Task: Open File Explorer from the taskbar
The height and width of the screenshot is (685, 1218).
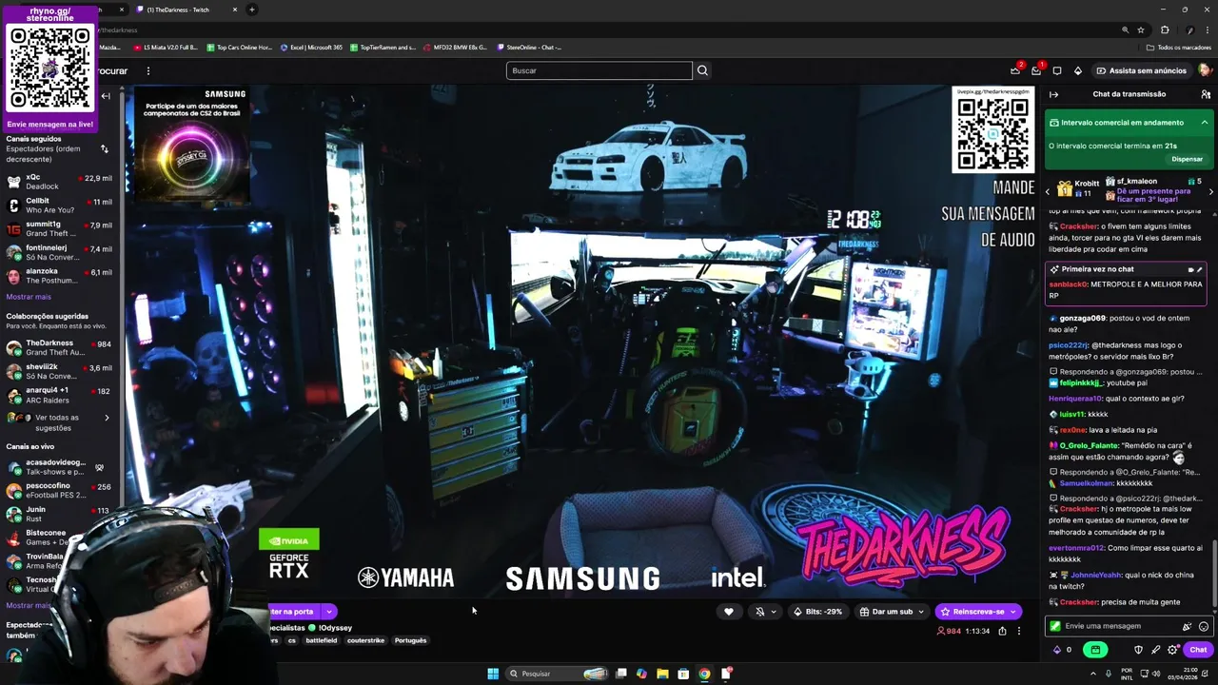Action: pyautogui.click(x=662, y=674)
